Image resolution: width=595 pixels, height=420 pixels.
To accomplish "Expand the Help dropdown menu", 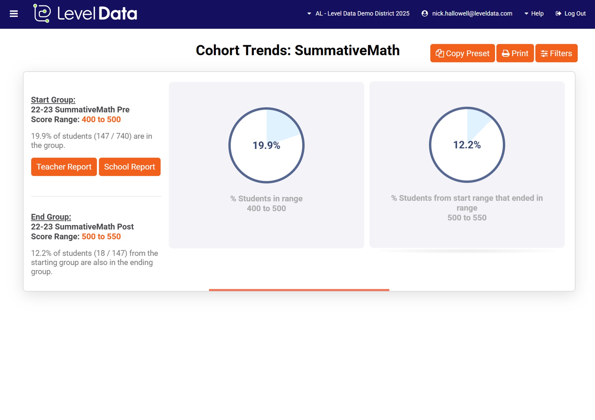I will [x=534, y=13].
